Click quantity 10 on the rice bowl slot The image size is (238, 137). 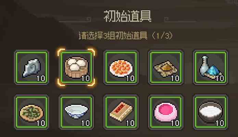tap(220, 123)
